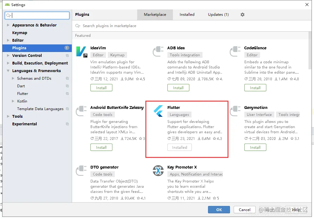Click the IdeaVim plugin logo

pyautogui.click(x=82, y=52)
